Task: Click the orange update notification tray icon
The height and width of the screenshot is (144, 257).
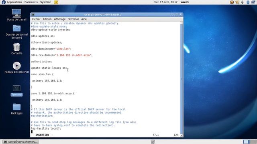Action: (x=232, y=2)
